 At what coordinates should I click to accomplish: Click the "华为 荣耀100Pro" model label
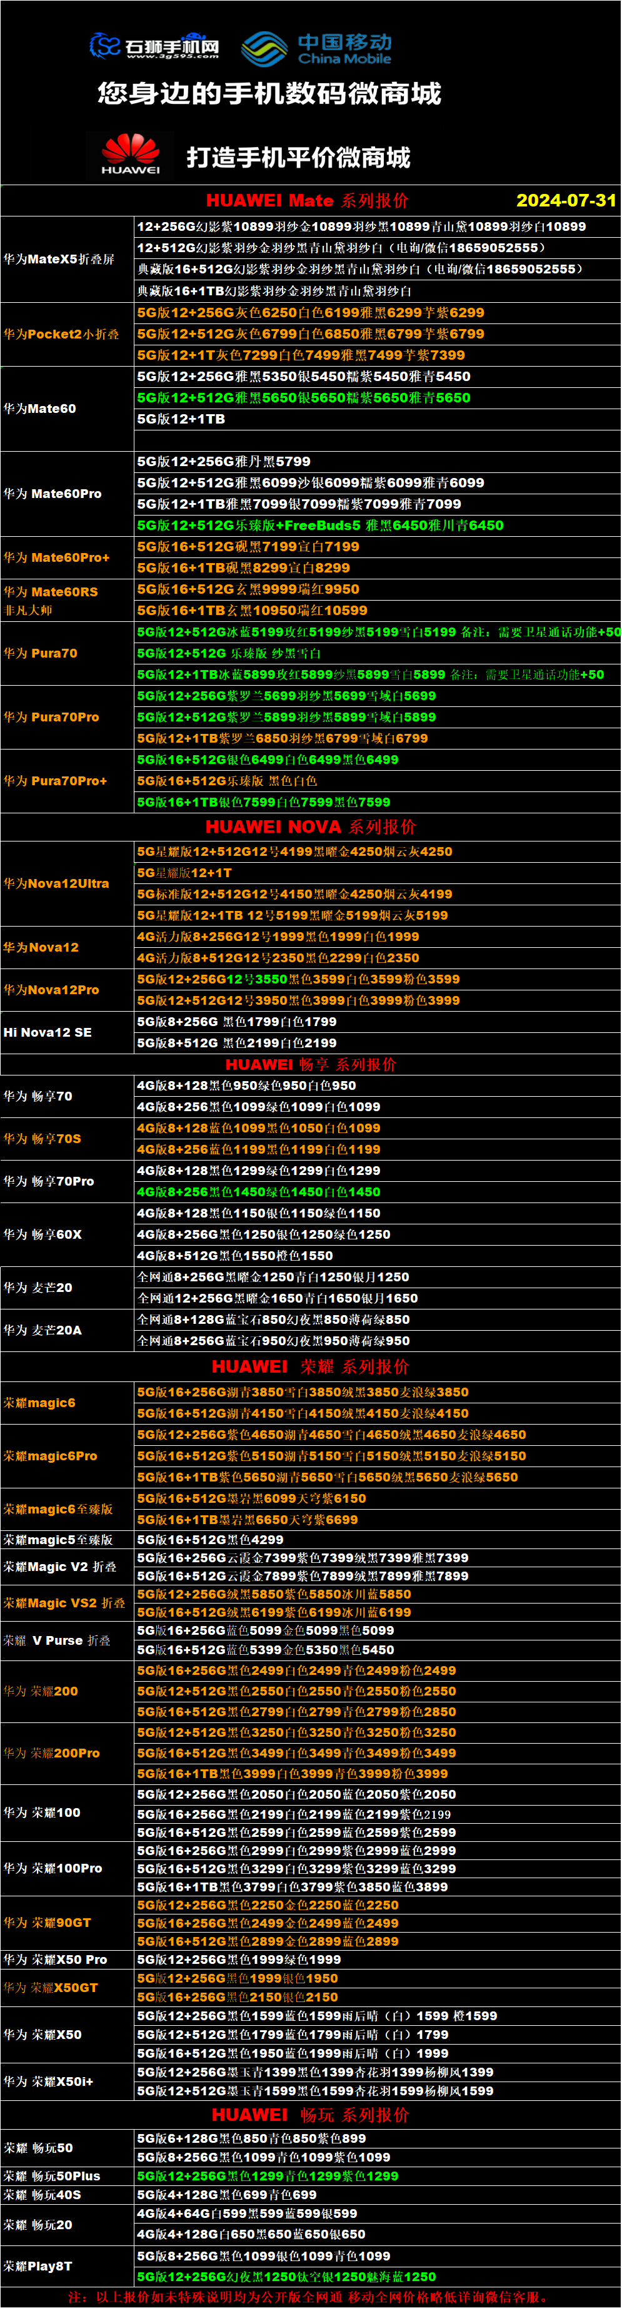(x=53, y=1868)
